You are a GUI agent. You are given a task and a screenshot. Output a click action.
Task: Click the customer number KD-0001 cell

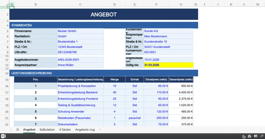pos(168,52)
